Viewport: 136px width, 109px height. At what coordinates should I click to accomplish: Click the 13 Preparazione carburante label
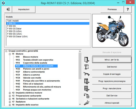coord(27,96)
